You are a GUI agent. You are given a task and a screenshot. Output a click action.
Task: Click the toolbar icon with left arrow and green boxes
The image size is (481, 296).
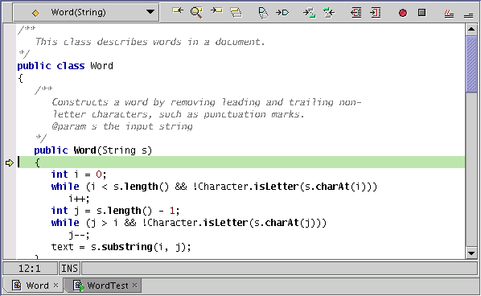click(329, 13)
